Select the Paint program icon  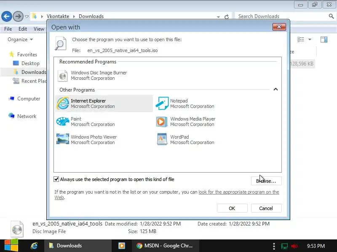click(62, 121)
